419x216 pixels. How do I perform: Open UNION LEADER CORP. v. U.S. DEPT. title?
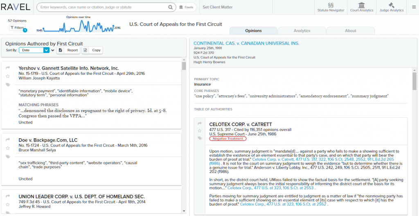[x=82, y=196]
